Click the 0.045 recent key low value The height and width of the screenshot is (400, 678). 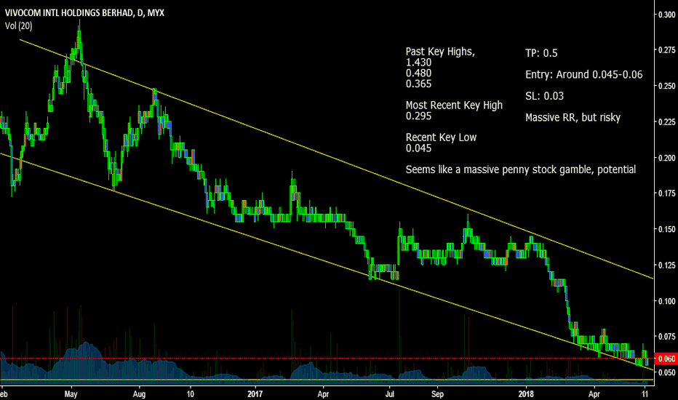(418, 148)
